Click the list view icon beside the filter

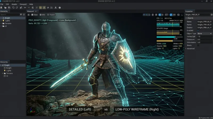pos(24,15)
